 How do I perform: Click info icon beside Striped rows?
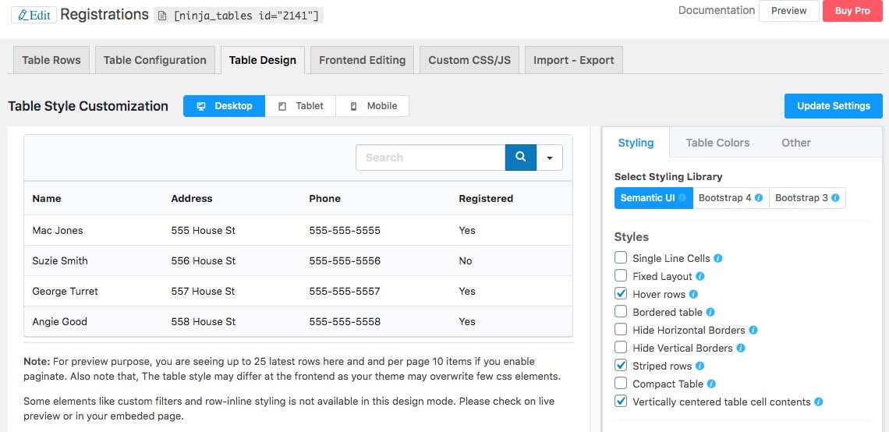point(700,366)
